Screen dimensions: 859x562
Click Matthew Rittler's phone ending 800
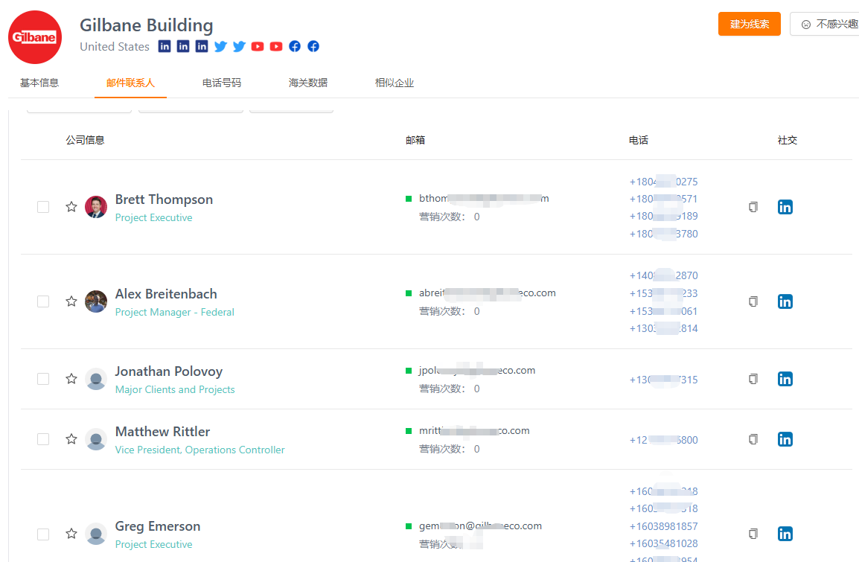pyautogui.click(x=663, y=440)
